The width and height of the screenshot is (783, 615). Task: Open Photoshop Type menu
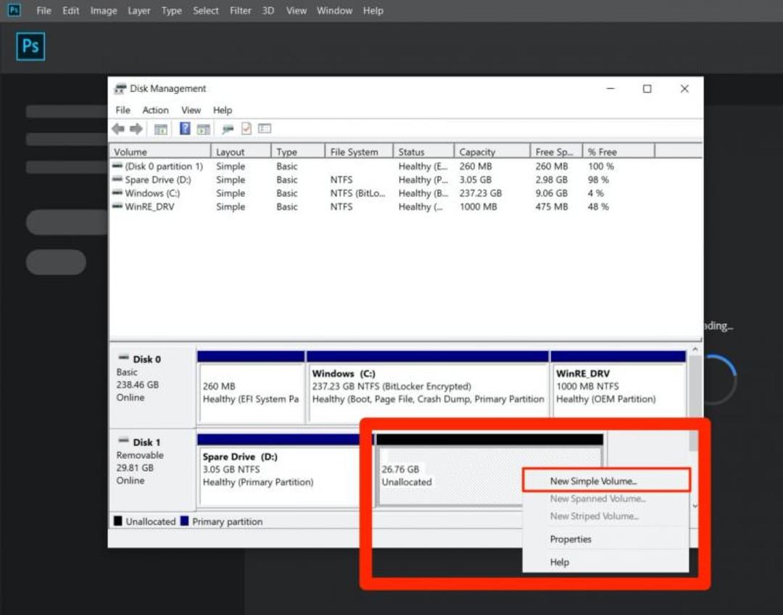[x=171, y=10]
